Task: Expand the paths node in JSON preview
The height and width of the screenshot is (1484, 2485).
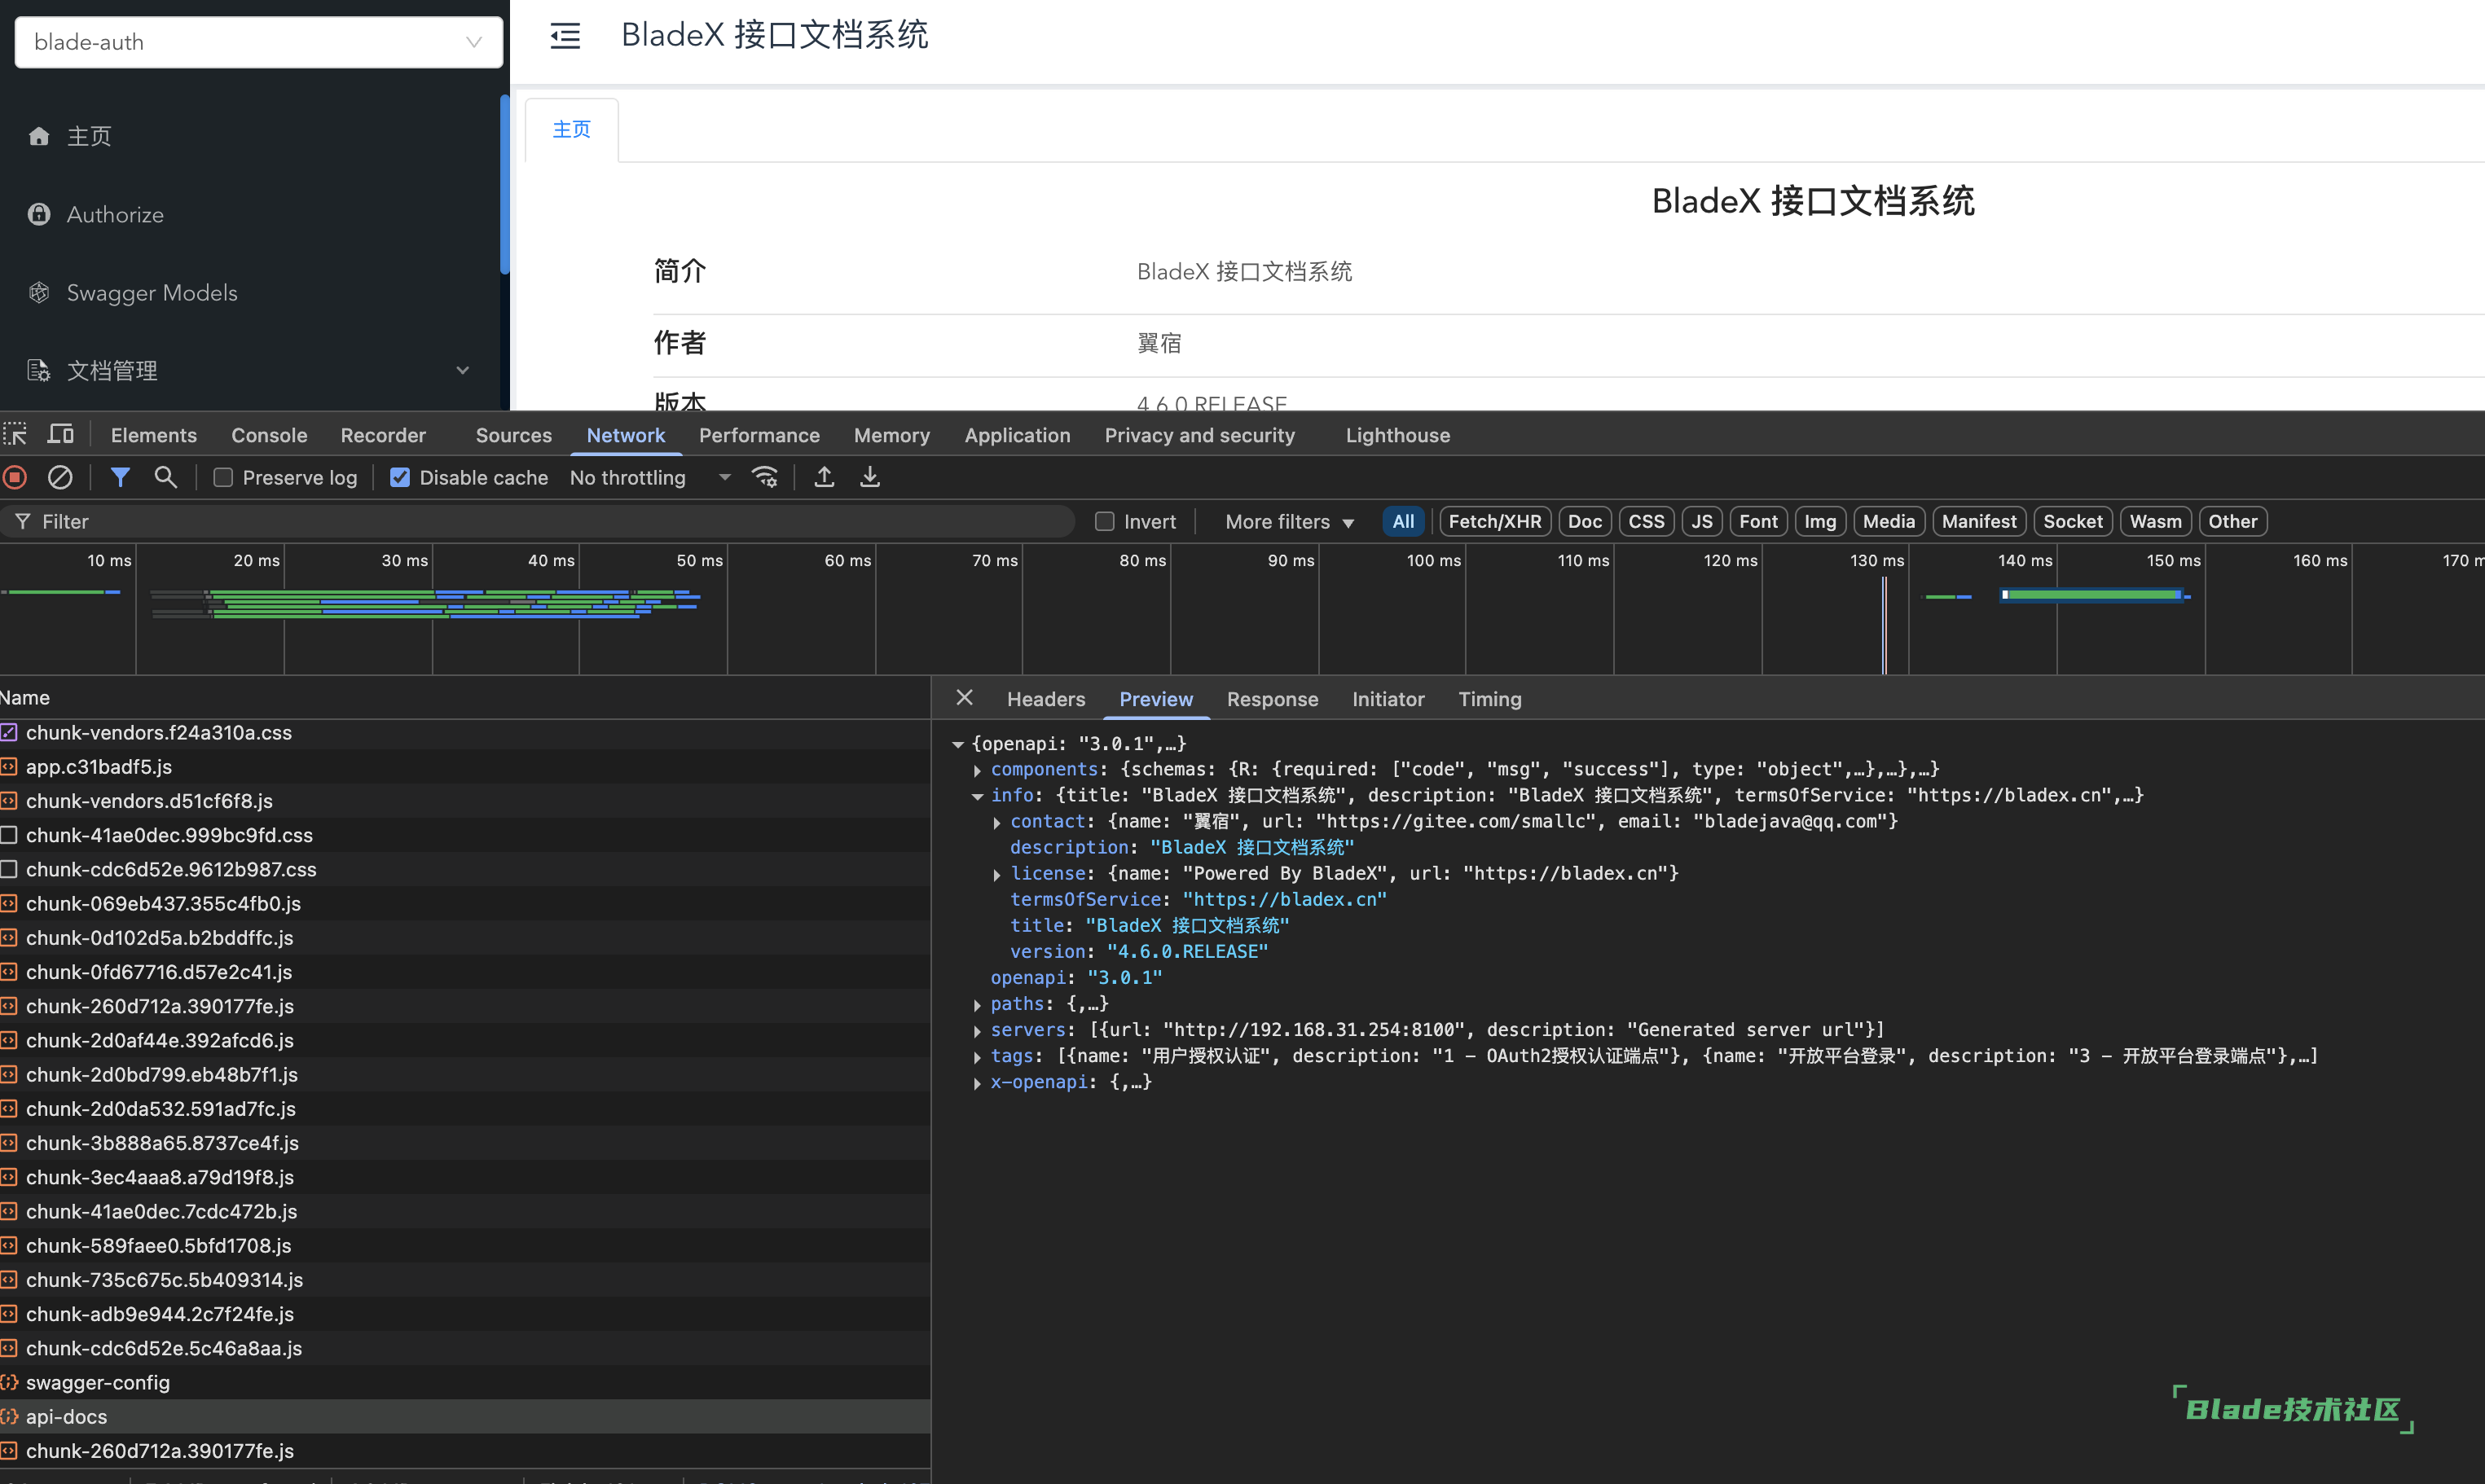Action: [x=977, y=1004]
